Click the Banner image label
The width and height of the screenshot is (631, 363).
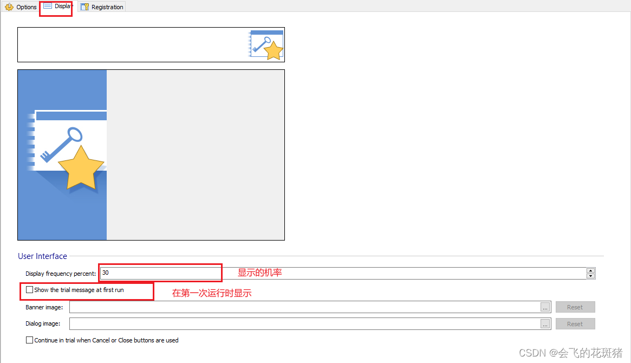(x=44, y=307)
